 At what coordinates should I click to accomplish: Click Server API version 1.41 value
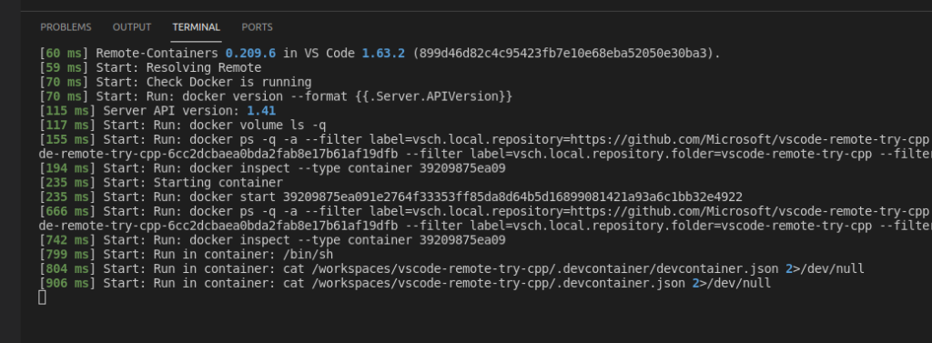pos(261,111)
